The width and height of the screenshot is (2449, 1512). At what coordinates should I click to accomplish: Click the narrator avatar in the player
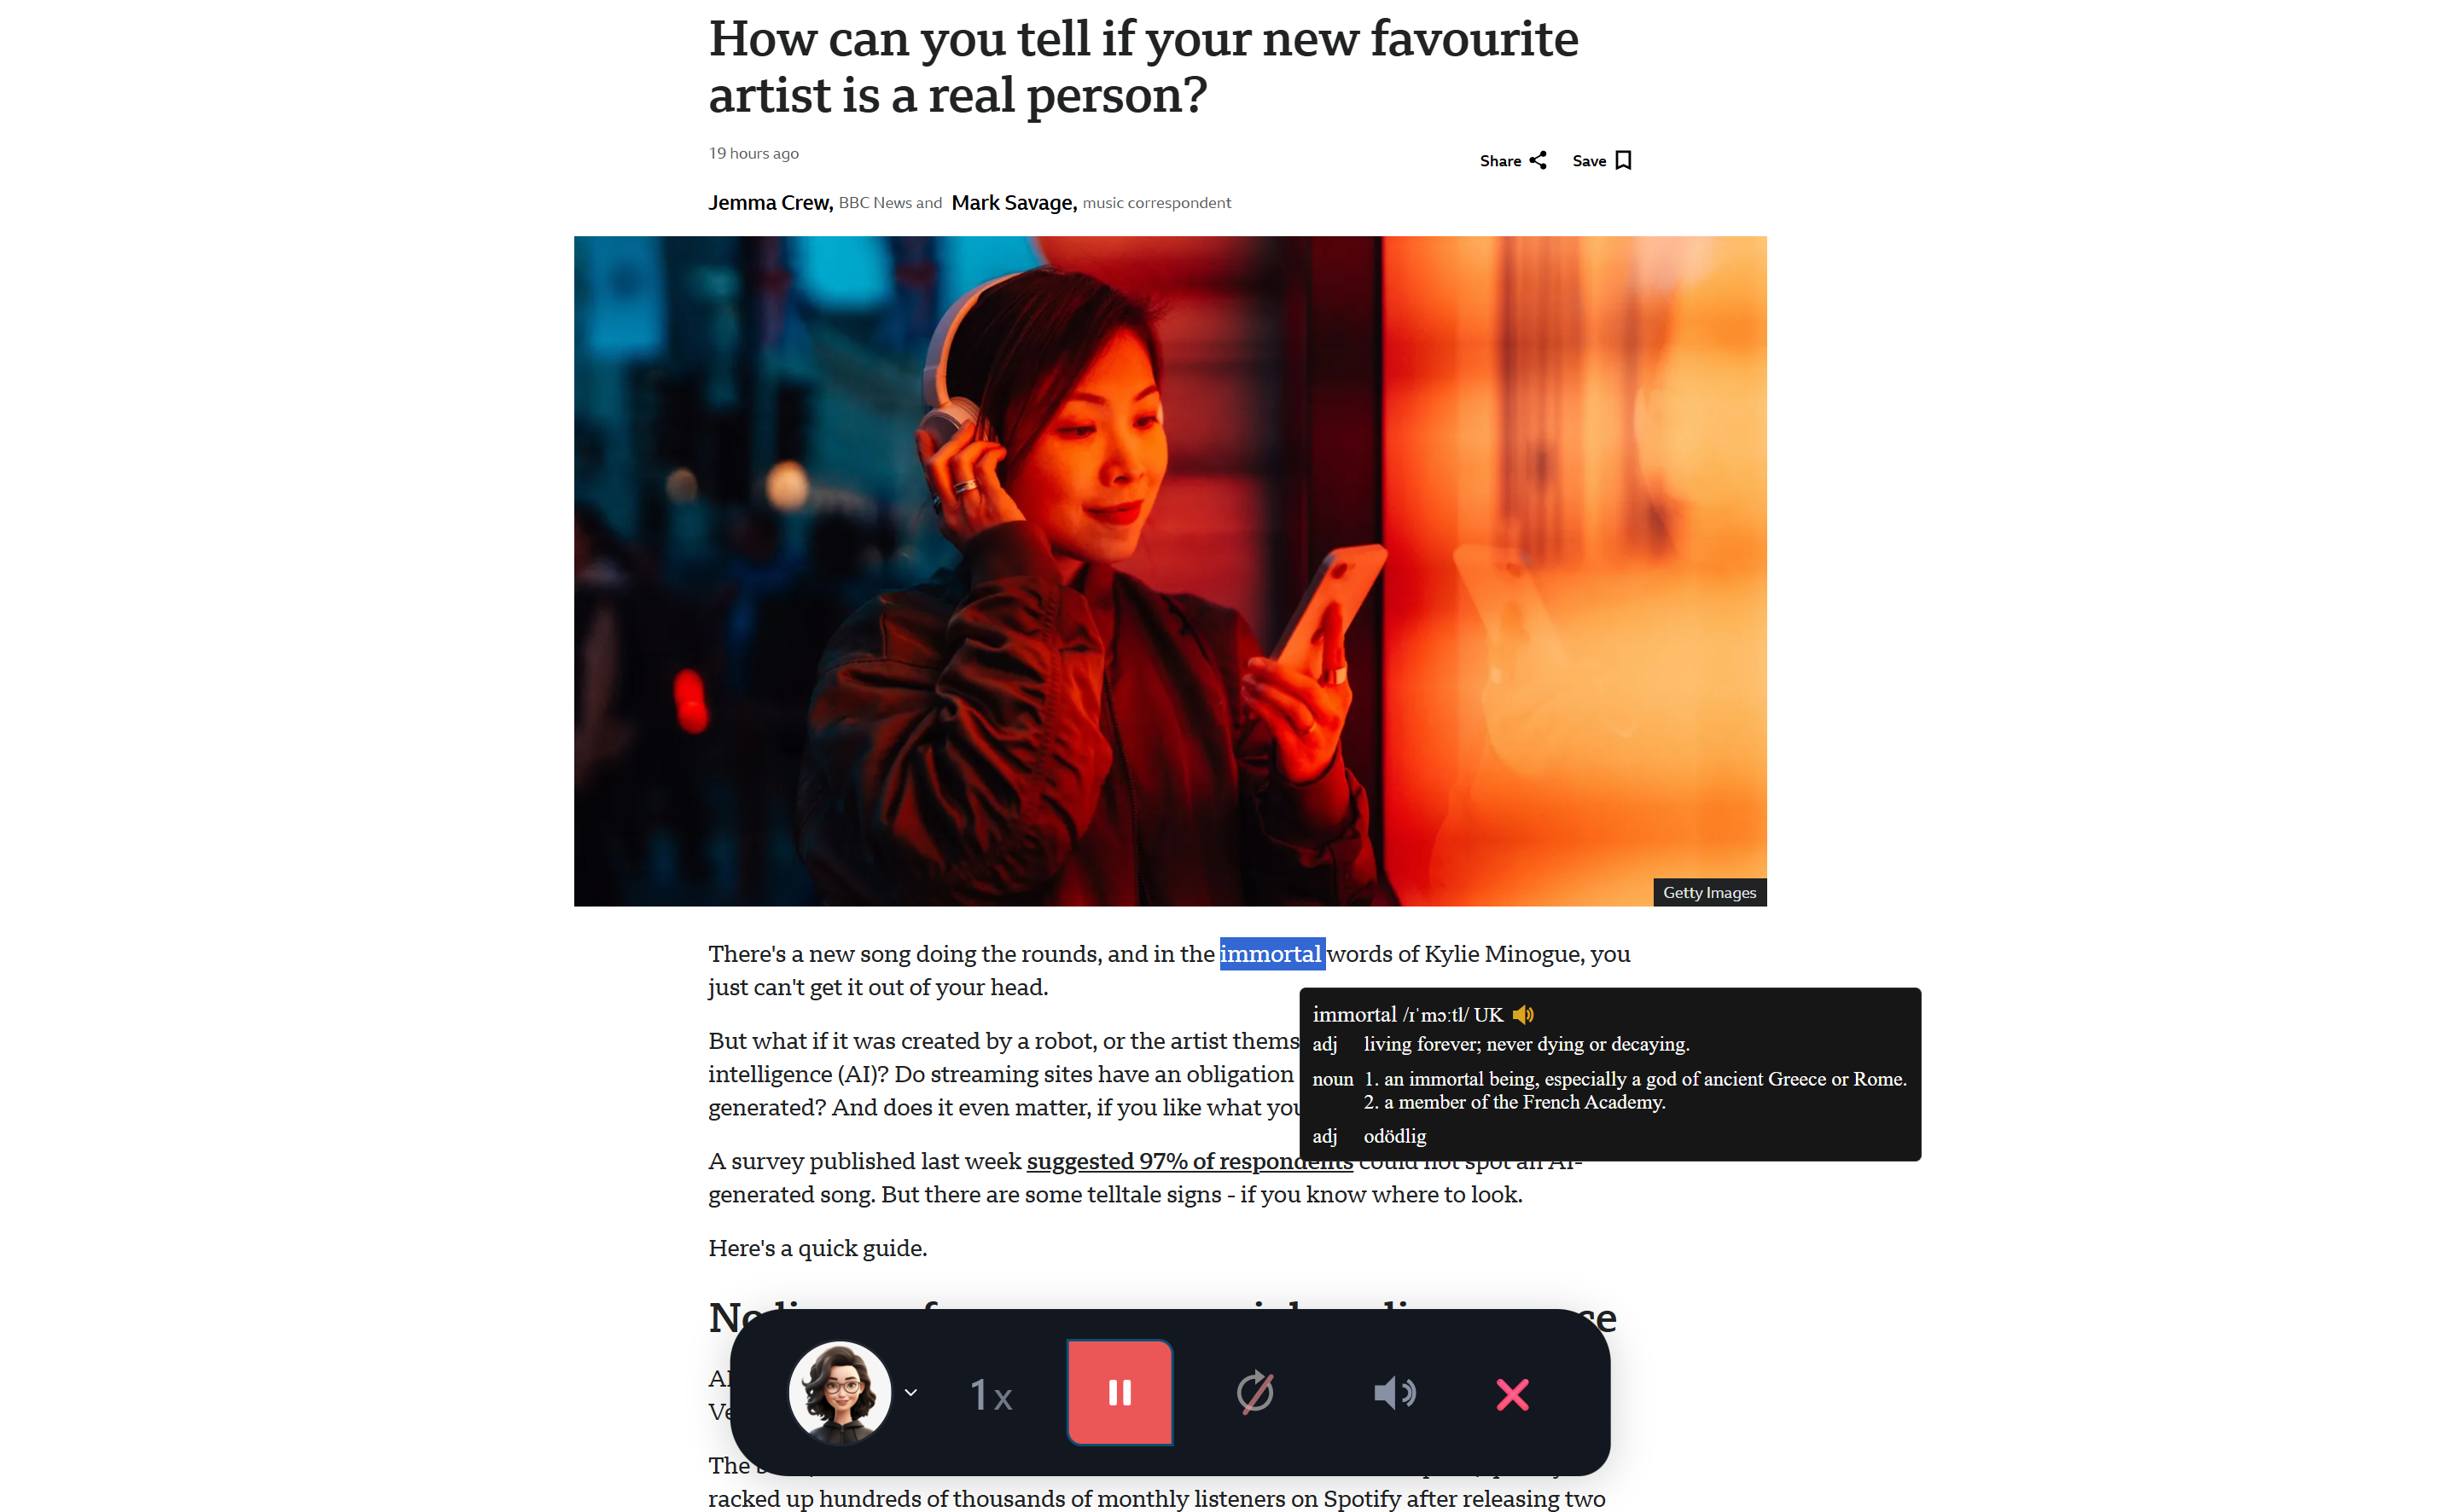840,1392
